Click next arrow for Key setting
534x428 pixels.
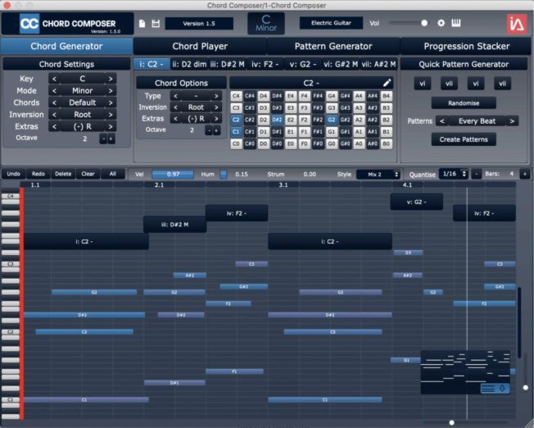(x=111, y=79)
